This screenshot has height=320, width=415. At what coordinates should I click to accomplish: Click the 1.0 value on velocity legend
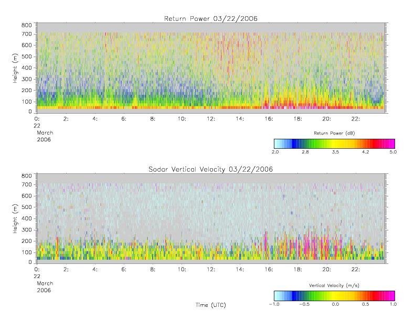(393, 304)
